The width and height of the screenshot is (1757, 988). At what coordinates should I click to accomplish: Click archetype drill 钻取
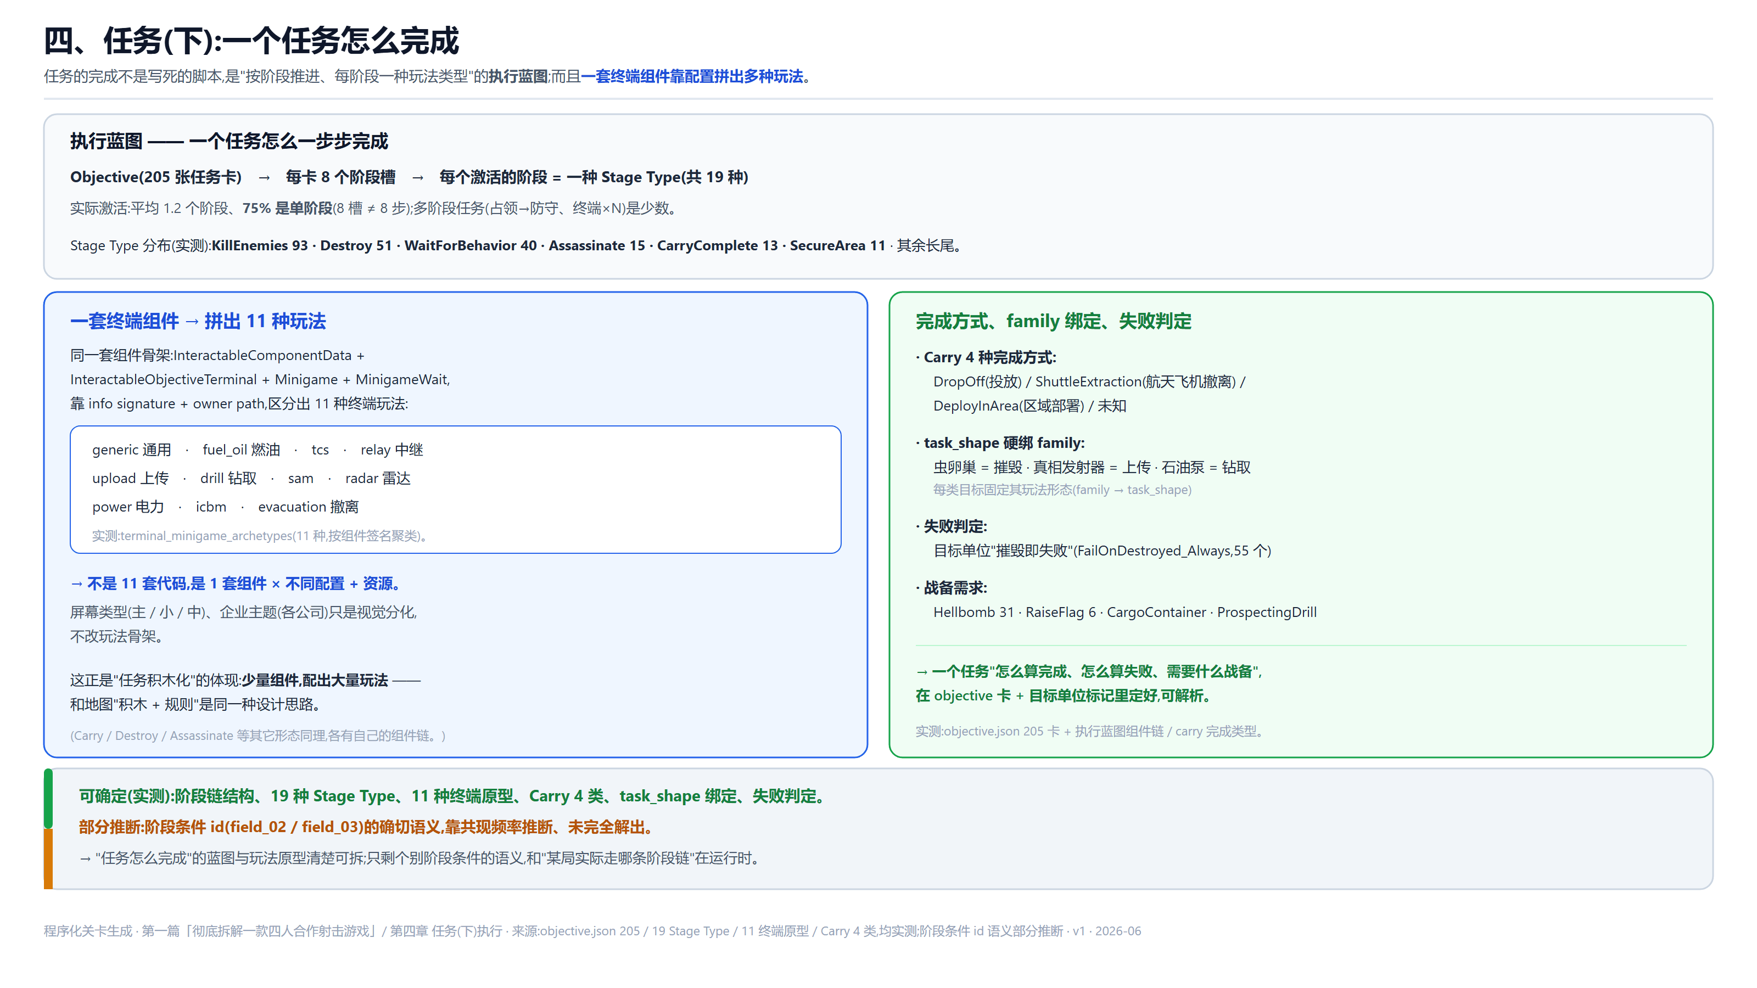coord(228,479)
